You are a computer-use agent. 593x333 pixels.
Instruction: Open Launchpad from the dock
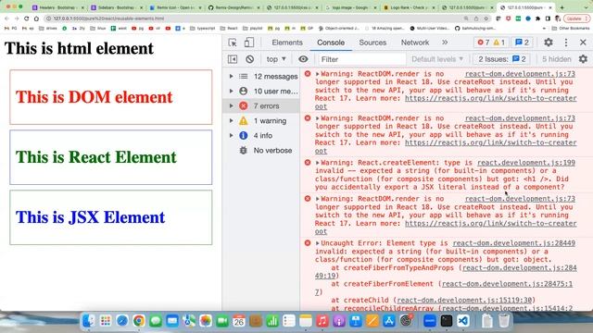click(106, 321)
